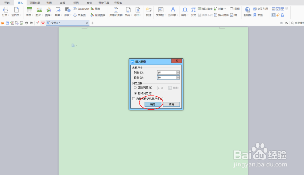
Task: Click the 书签 bookmark button
Action: click(258, 15)
